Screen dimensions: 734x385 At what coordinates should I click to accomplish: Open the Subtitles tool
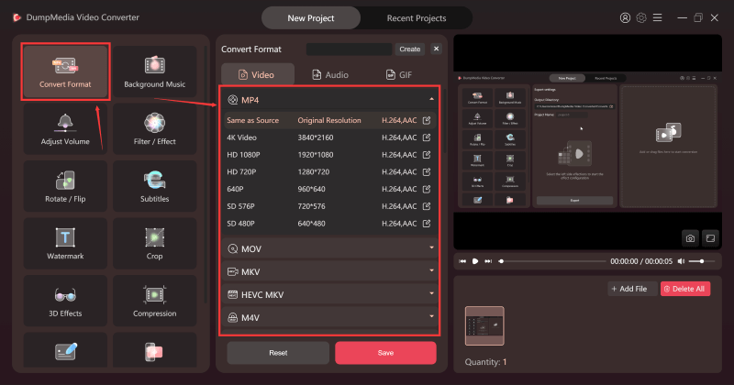(x=154, y=186)
